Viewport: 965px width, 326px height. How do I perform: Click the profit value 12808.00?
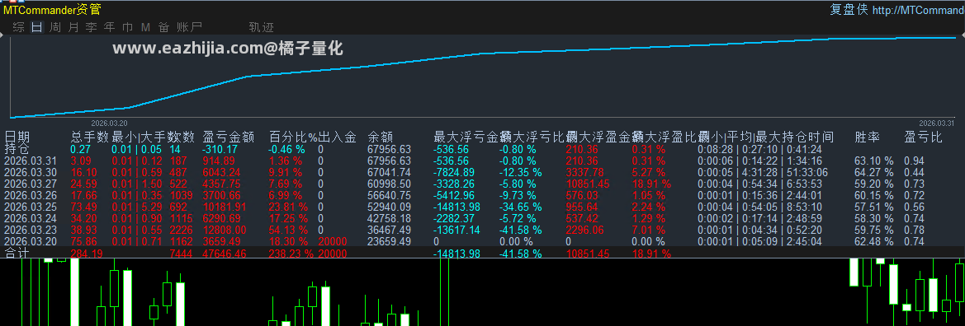click(x=225, y=230)
